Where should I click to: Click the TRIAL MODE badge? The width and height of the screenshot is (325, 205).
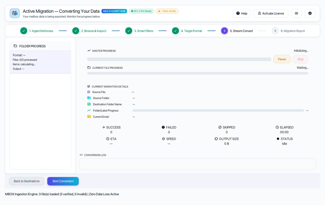167,11
